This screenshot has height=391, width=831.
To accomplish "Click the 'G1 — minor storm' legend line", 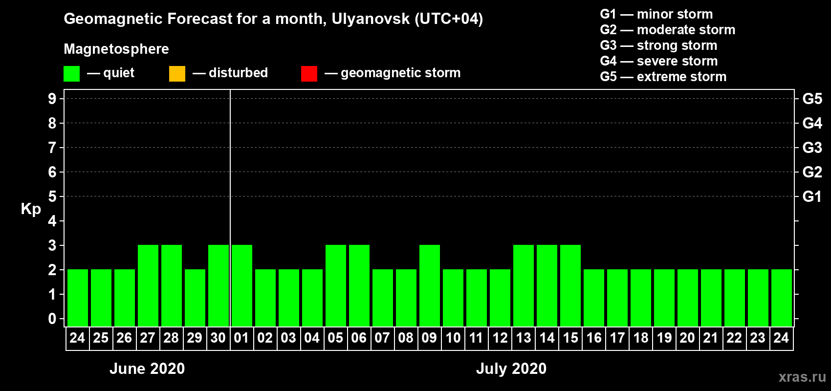I will 656,14.
